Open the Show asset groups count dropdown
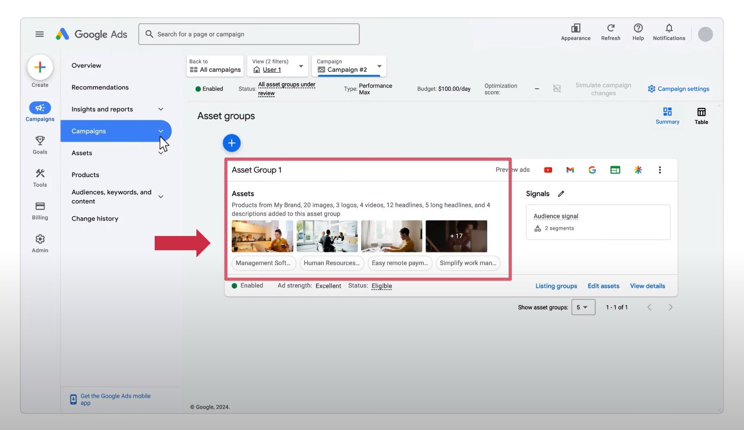The image size is (744, 430). (583, 307)
